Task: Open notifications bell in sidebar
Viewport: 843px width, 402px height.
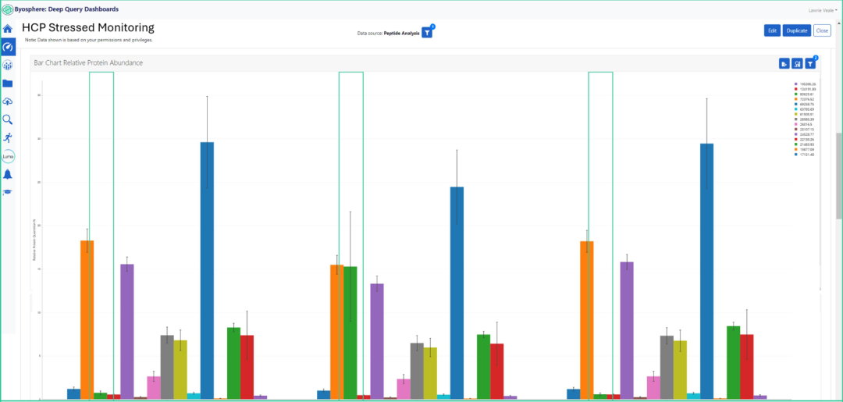Action: pyautogui.click(x=8, y=174)
